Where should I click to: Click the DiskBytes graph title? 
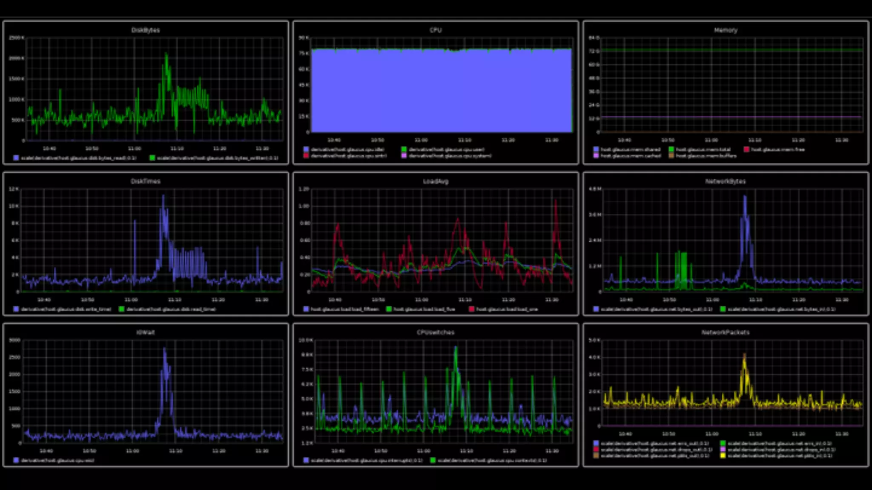(x=145, y=30)
